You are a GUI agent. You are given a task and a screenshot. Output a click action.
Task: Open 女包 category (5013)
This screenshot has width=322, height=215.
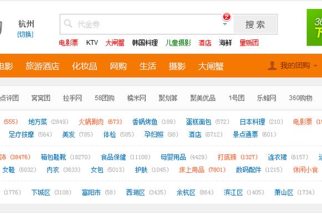coord(97,170)
